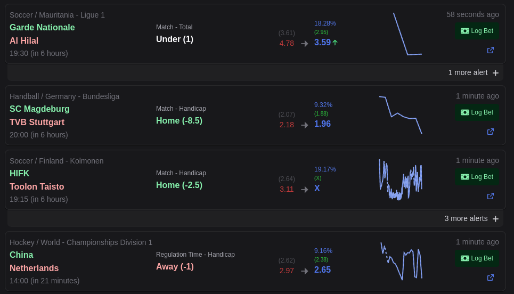Log bet for HIFK Home (-2.5)

[477, 177]
